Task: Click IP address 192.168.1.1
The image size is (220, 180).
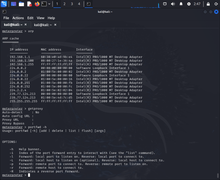Action: (x=20, y=57)
